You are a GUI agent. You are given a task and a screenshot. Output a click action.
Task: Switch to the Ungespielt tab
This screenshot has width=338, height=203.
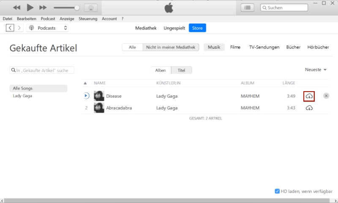(x=174, y=28)
